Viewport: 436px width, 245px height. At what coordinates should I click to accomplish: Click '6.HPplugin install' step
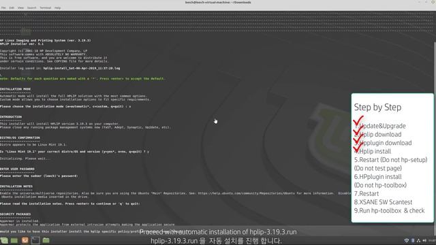click(x=378, y=177)
